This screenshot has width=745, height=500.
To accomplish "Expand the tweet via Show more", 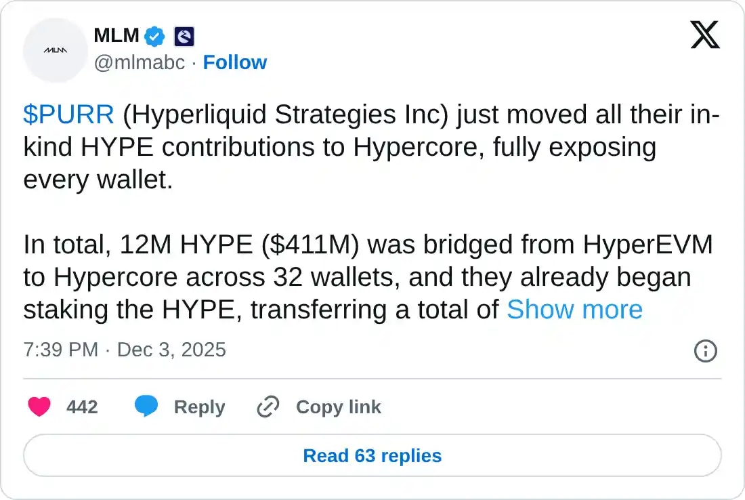I will coord(575,310).
